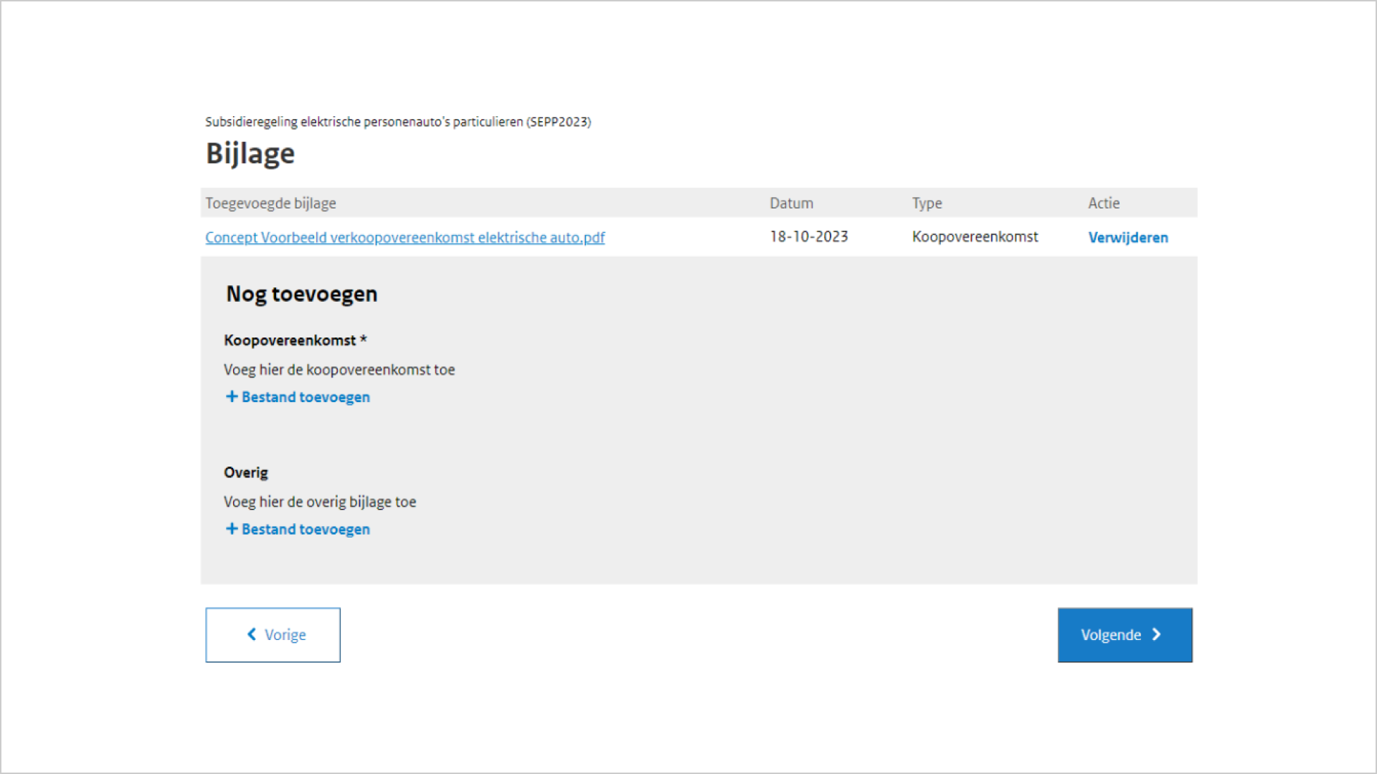Screen dimensions: 1377x774
Task: Click the Bijlage page heading
Action: pos(250,153)
